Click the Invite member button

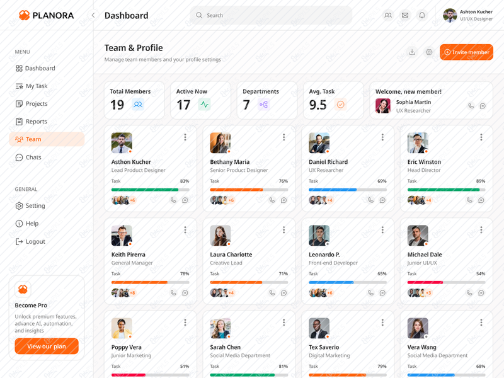pyautogui.click(x=466, y=52)
